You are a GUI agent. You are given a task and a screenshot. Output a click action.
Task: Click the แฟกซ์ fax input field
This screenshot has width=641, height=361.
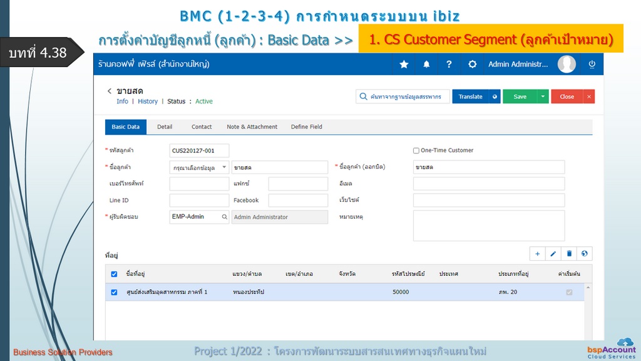coord(298,184)
